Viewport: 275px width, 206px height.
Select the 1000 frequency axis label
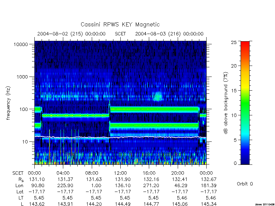[x=22, y=77]
